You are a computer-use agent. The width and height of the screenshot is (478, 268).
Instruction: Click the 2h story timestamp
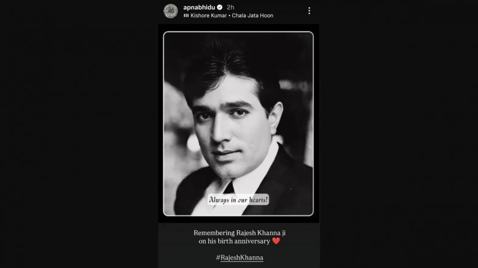click(230, 7)
